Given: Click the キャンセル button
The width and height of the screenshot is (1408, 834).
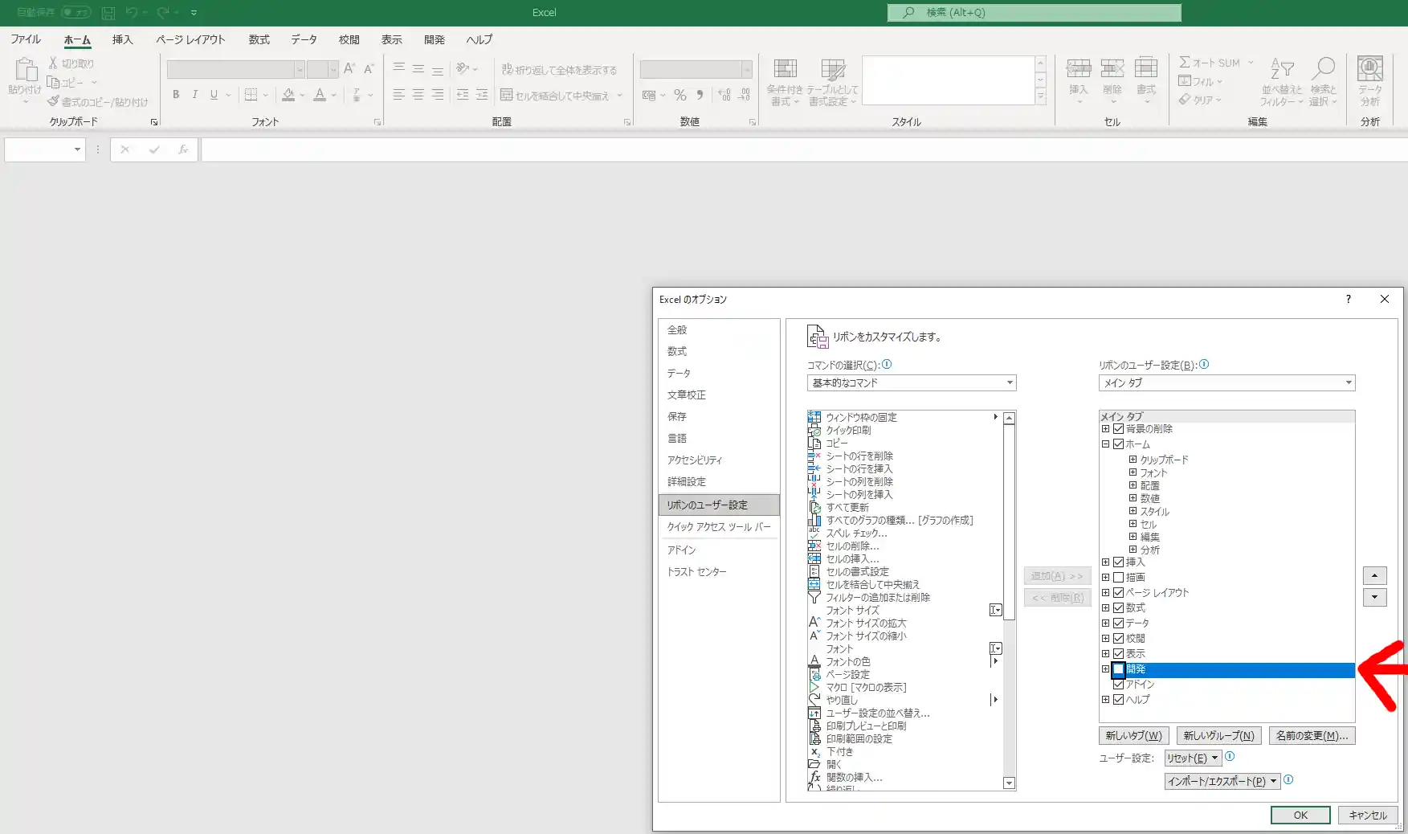Looking at the screenshot, I should click(x=1368, y=815).
